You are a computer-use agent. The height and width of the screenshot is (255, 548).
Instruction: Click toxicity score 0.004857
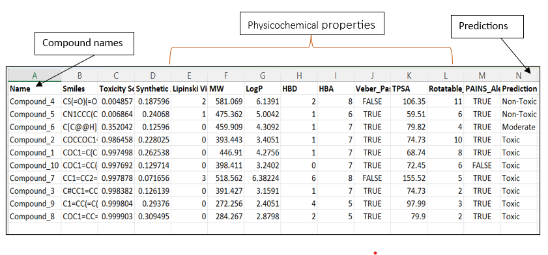tap(116, 101)
